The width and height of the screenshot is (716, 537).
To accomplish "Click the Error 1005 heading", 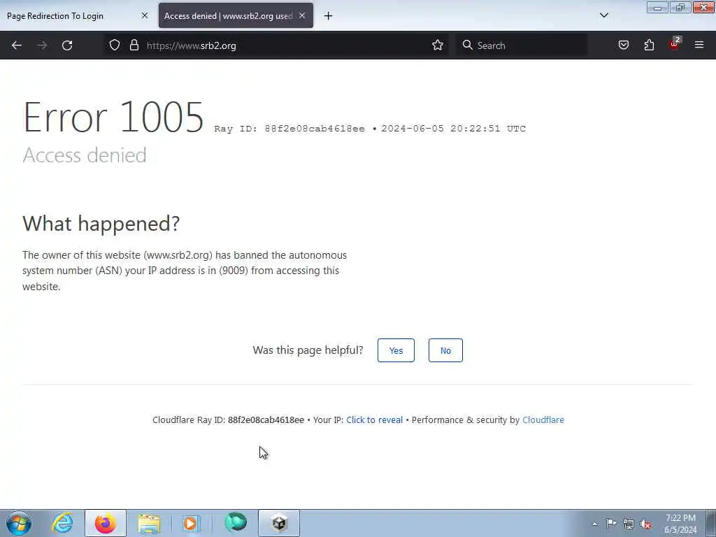I will coord(113,117).
